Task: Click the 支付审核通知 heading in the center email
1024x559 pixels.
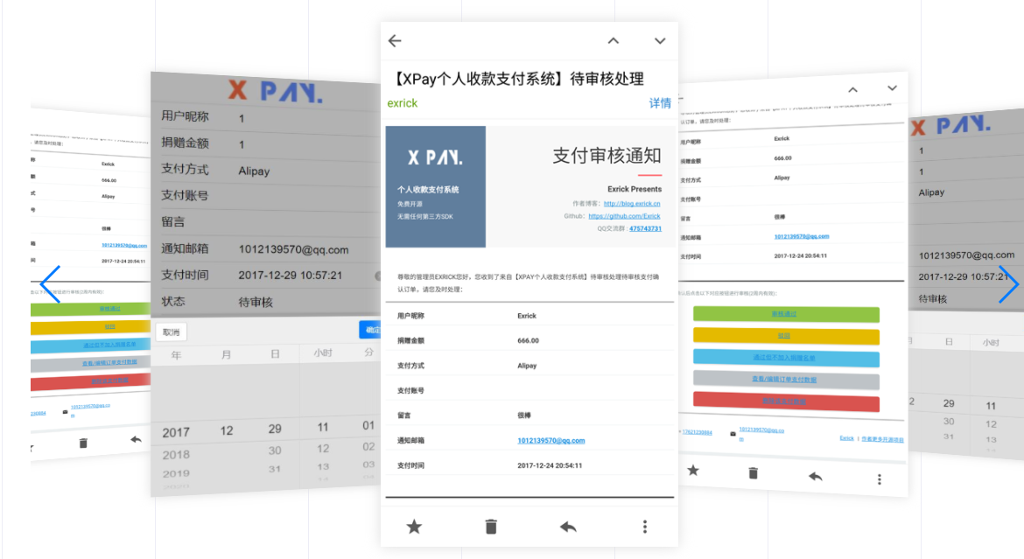Action: coord(607,156)
